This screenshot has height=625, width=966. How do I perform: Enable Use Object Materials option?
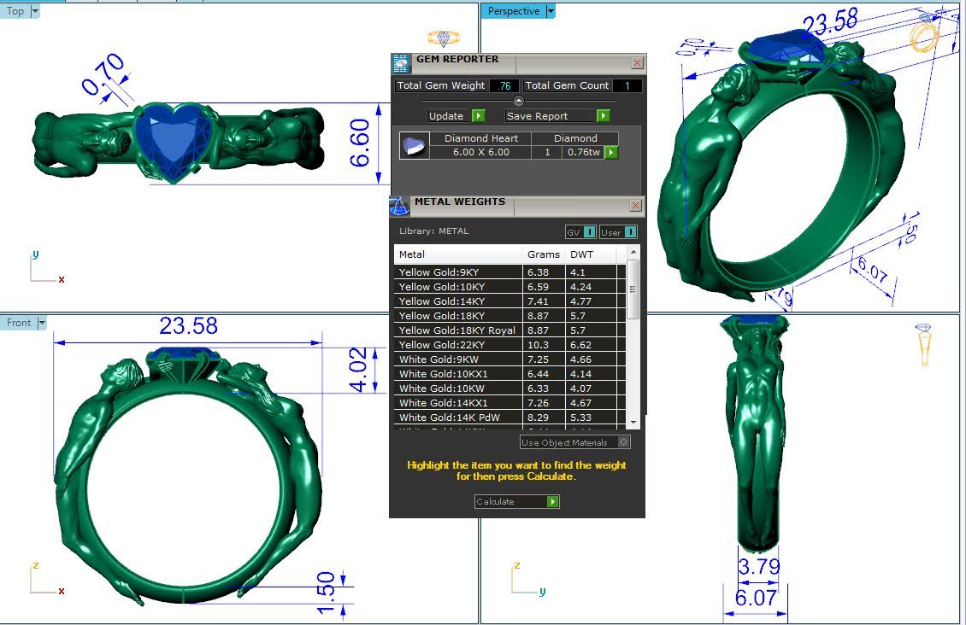coord(623,442)
